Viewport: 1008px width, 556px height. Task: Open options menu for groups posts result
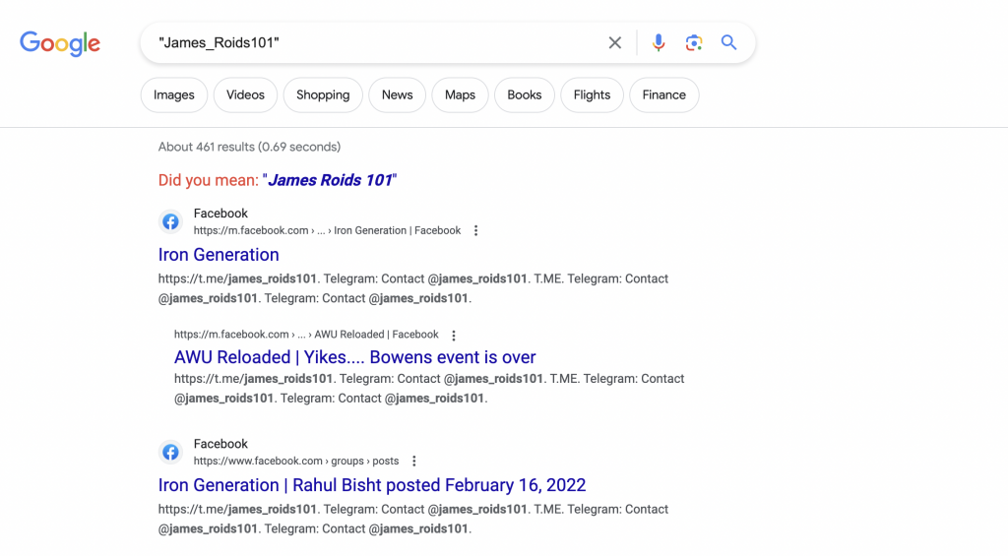(x=414, y=461)
